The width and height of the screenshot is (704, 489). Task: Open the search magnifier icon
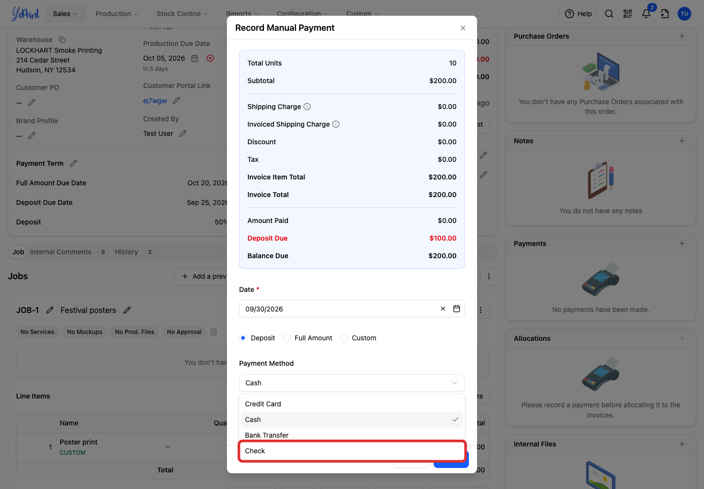609,14
